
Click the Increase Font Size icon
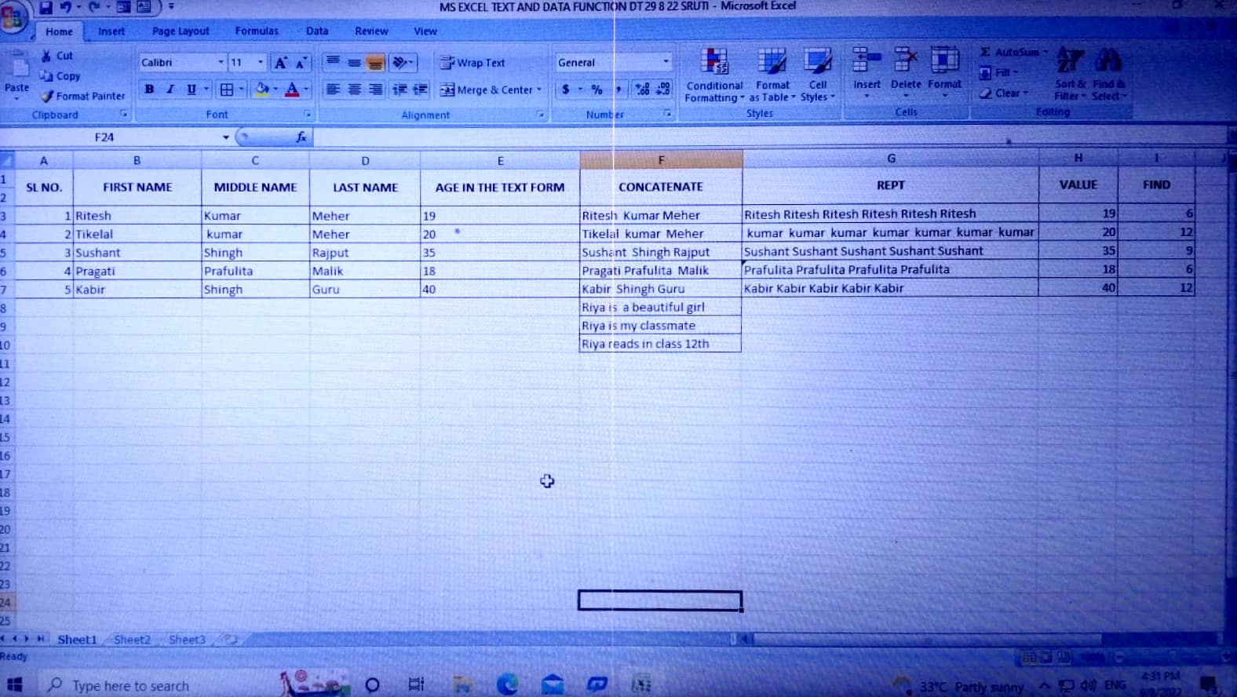tap(280, 63)
